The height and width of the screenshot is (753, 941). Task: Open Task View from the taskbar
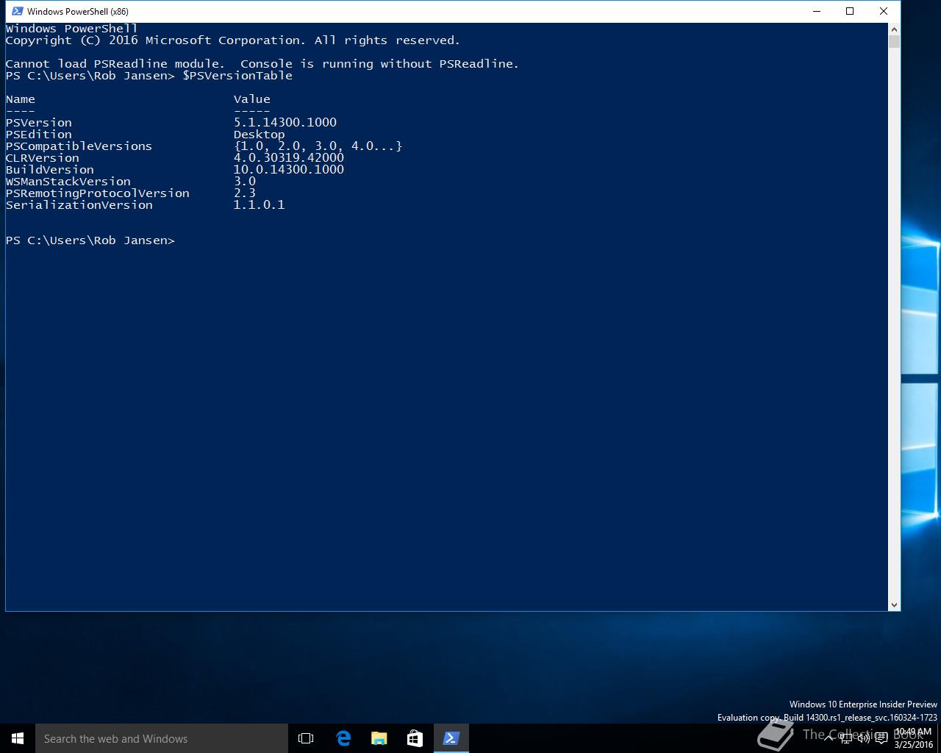(306, 738)
